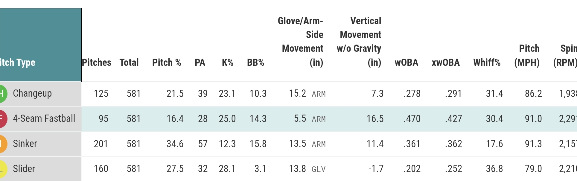577x181 pixels.
Task: Sort table by Pitches column header
Action: click(x=97, y=63)
